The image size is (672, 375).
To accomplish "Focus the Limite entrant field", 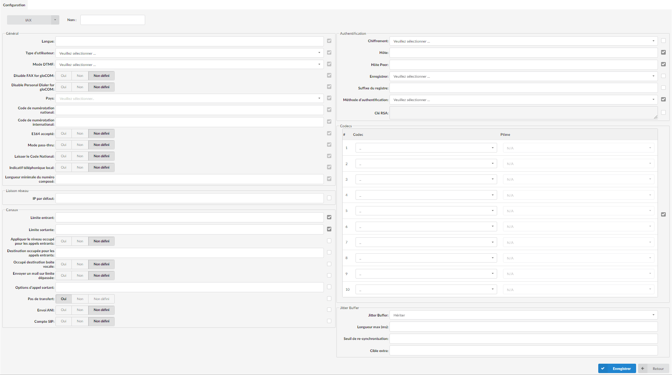I will [190, 217].
